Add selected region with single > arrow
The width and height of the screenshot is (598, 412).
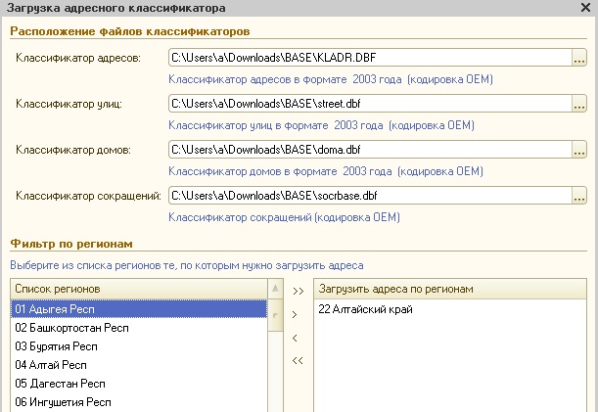(295, 315)
